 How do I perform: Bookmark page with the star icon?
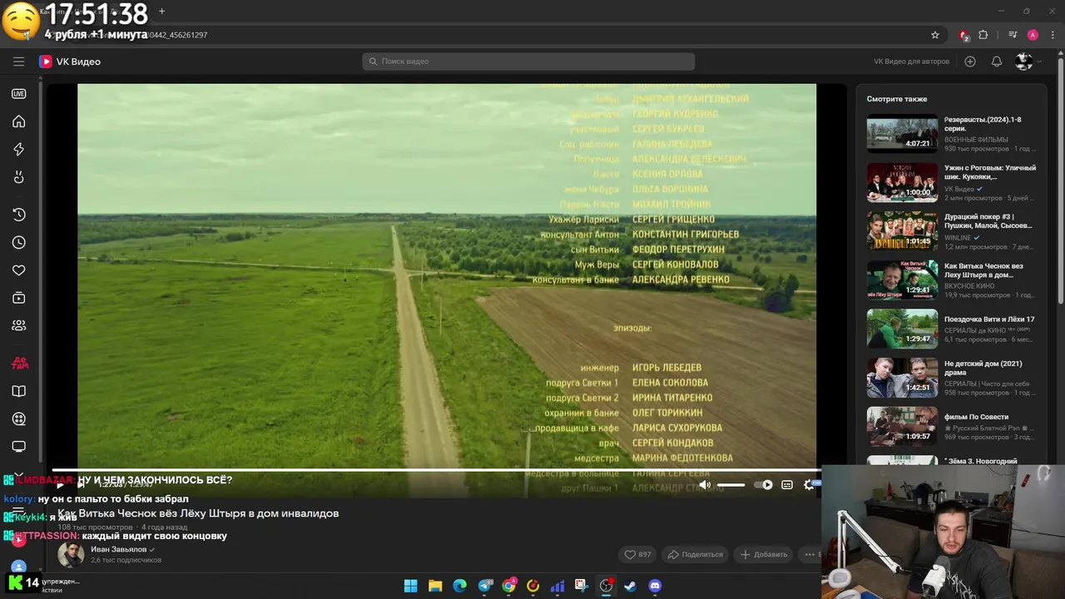[x=935, y=35]
